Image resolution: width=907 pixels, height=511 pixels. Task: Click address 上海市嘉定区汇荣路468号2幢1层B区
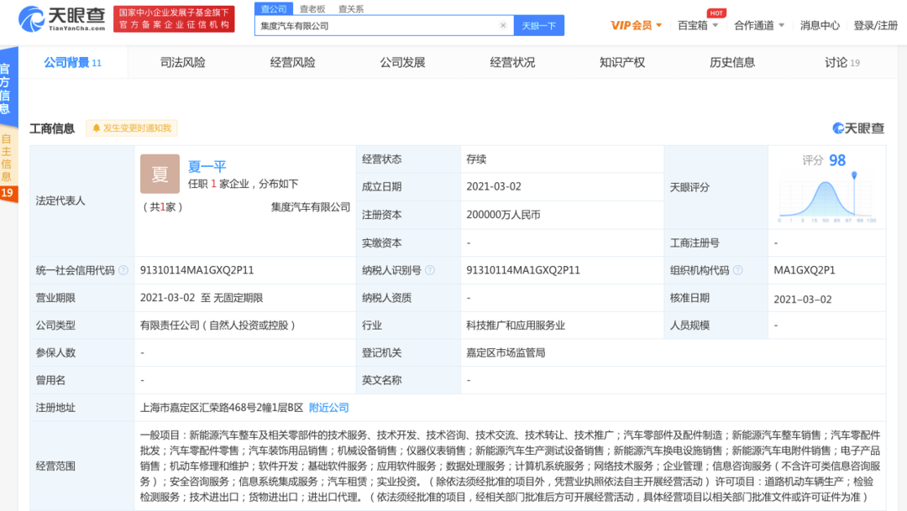[x=222, y=408]
